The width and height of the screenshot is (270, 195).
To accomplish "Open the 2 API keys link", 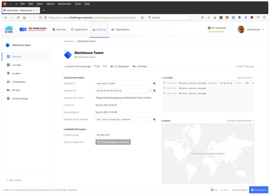I will 140,66.
